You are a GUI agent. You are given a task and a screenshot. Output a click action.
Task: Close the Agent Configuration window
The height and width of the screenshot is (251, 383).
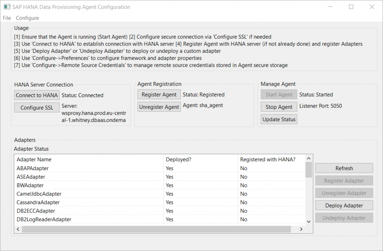pos(372,7)
